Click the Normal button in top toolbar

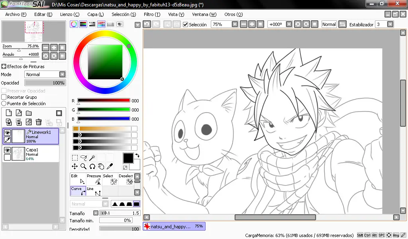tap(329, 24)
